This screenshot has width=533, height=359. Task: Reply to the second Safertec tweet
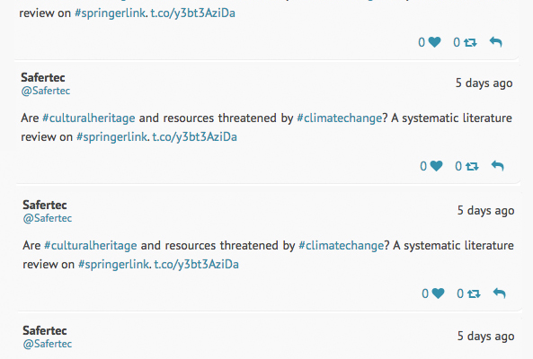click(x=497, y=166)
